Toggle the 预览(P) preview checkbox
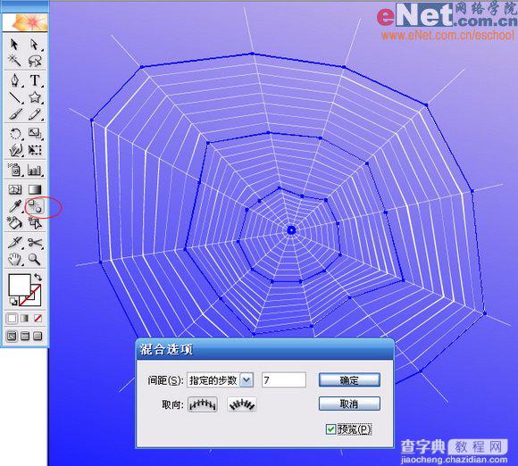 tap(330, 429)
